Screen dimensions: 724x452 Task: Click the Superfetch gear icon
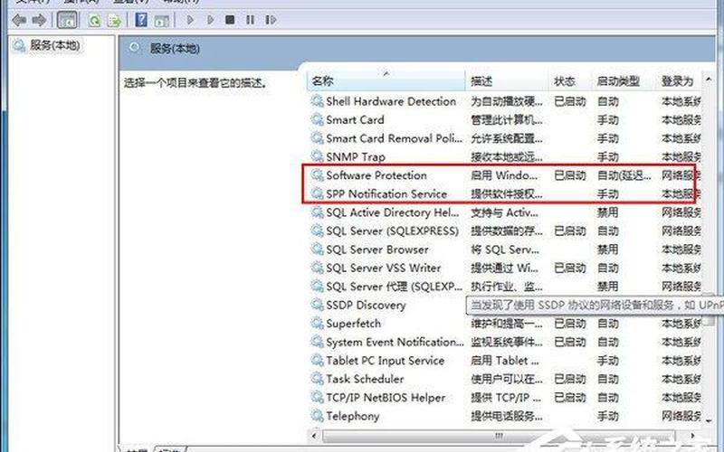click(x=317, y=324)
